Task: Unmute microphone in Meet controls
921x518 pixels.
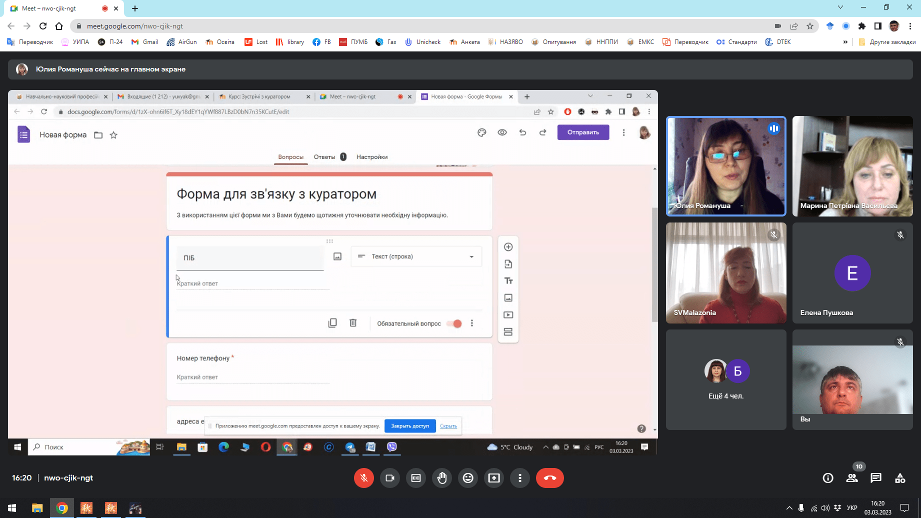Action: click(364, 478)
